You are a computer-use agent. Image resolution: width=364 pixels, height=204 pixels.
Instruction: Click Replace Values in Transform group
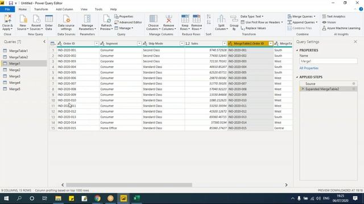coord(253,28)
